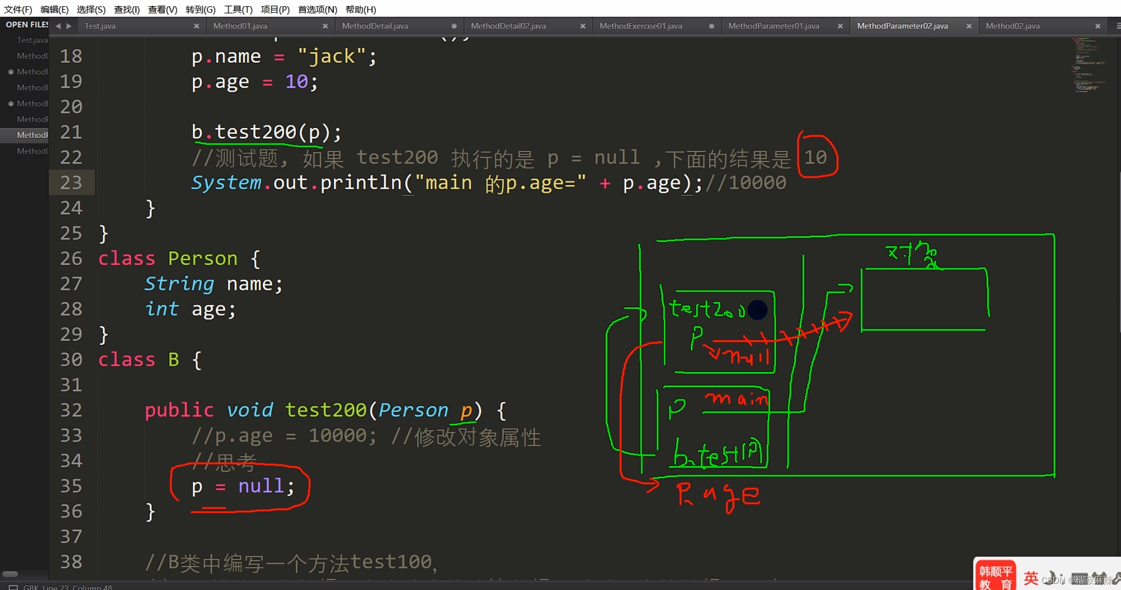Click the status bar panel switcher icon
Screen dimensions: 1121x590
pyautogui.click(x=13, y=587)
